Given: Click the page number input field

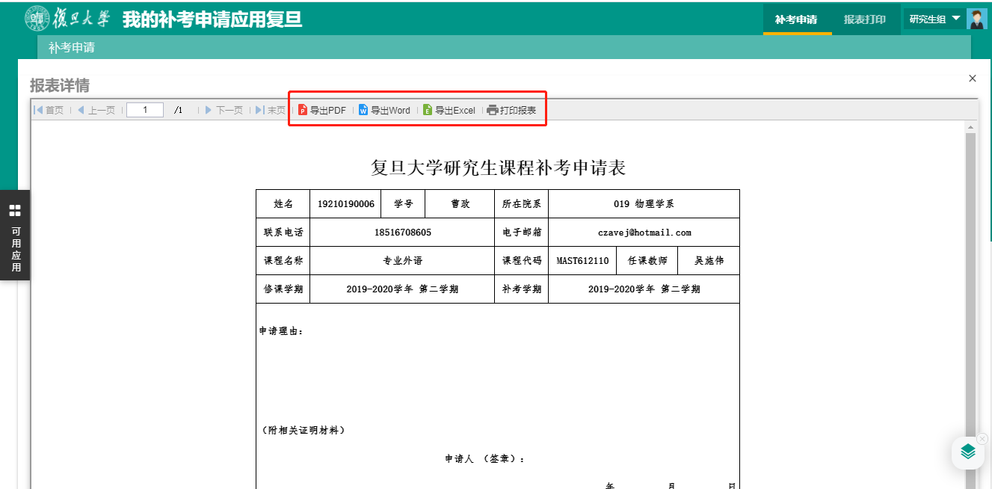Looking at the screenshot, I should [x=145, y=110].
